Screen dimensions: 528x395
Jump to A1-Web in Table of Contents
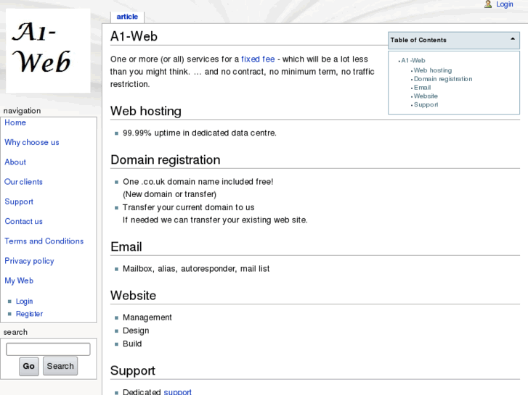pyautogui.click(x=413, y=60)
